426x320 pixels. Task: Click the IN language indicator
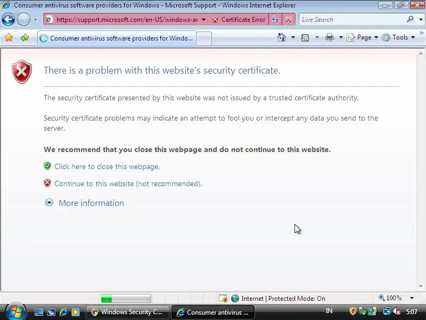329,311
